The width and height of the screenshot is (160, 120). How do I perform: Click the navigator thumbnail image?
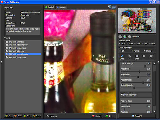pos(137,20)
